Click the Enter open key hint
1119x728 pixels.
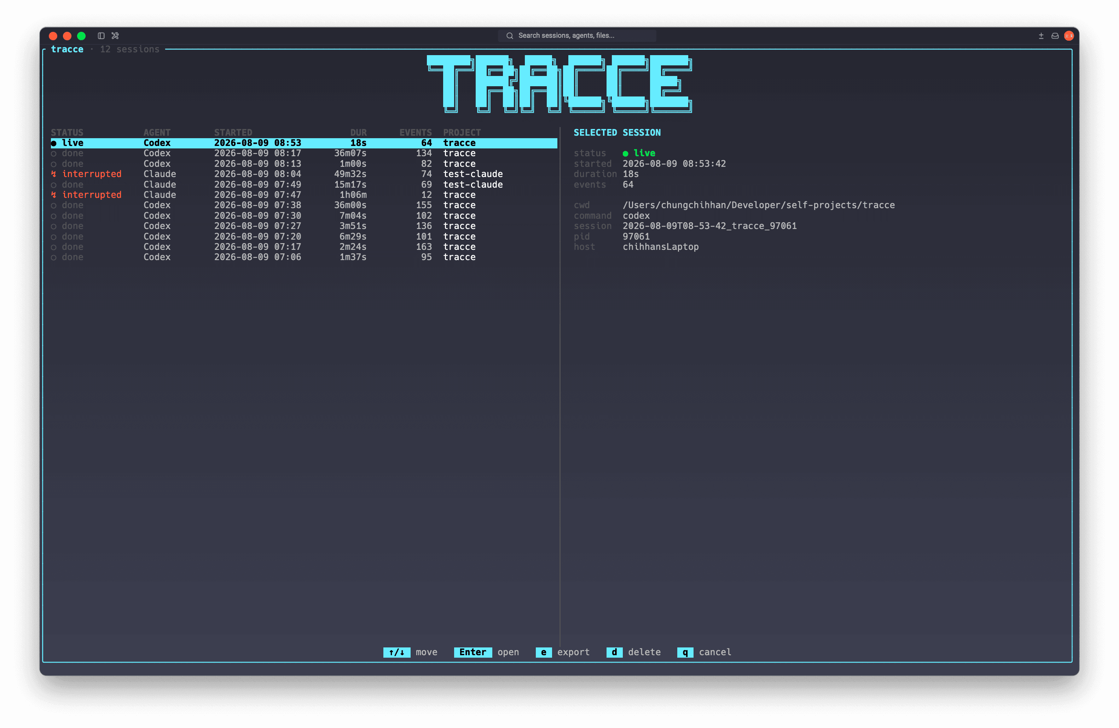pos(487,652)
